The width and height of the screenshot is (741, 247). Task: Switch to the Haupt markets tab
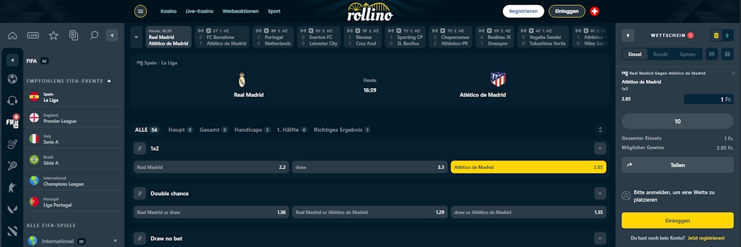(180, 129)
